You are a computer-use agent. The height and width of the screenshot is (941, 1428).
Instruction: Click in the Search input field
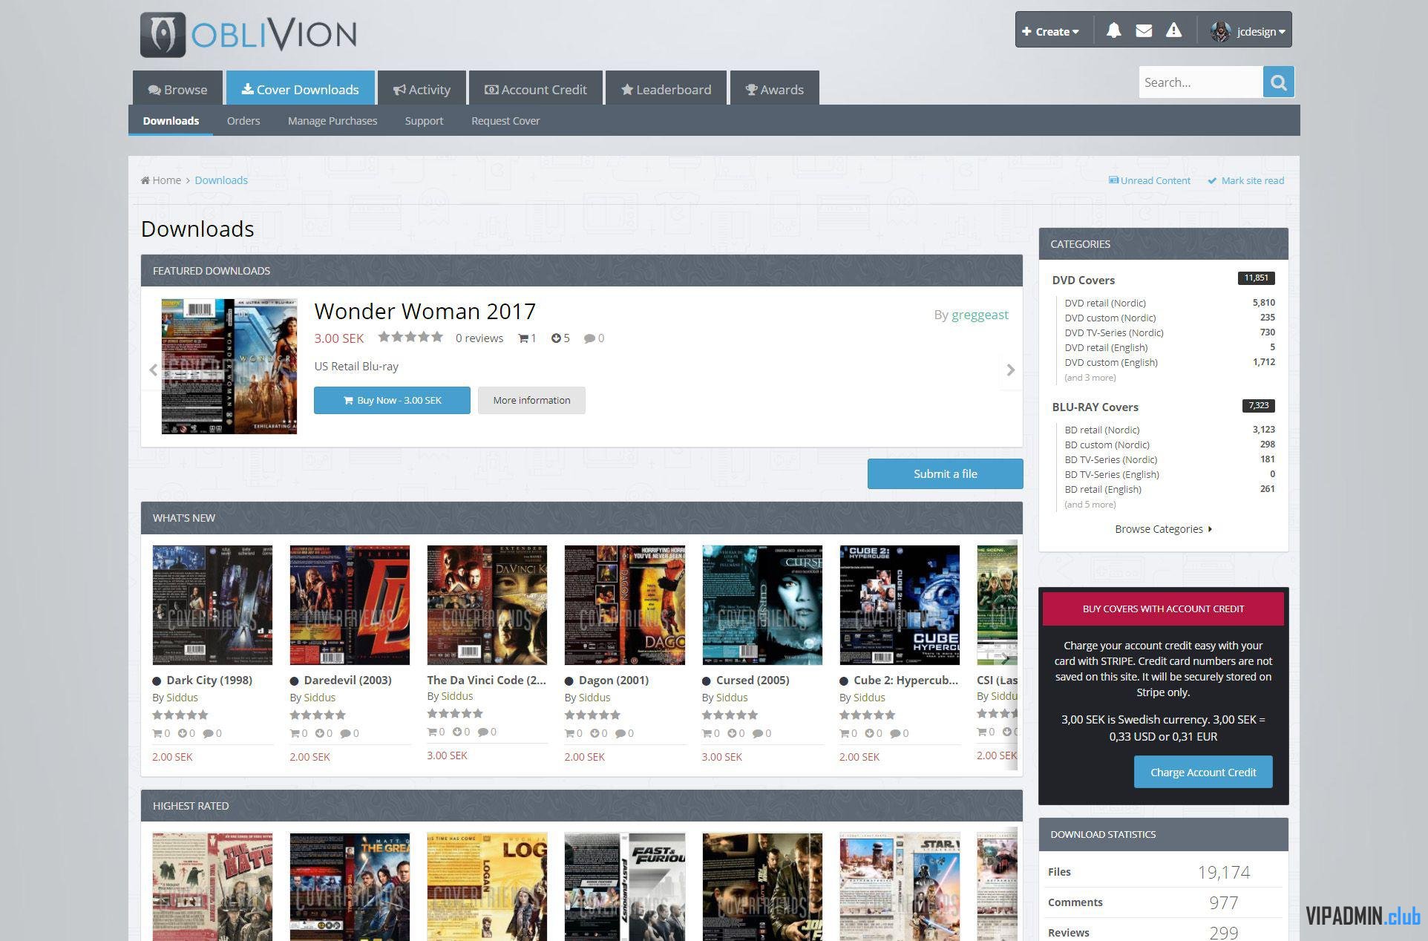[x=1200, y=82]
